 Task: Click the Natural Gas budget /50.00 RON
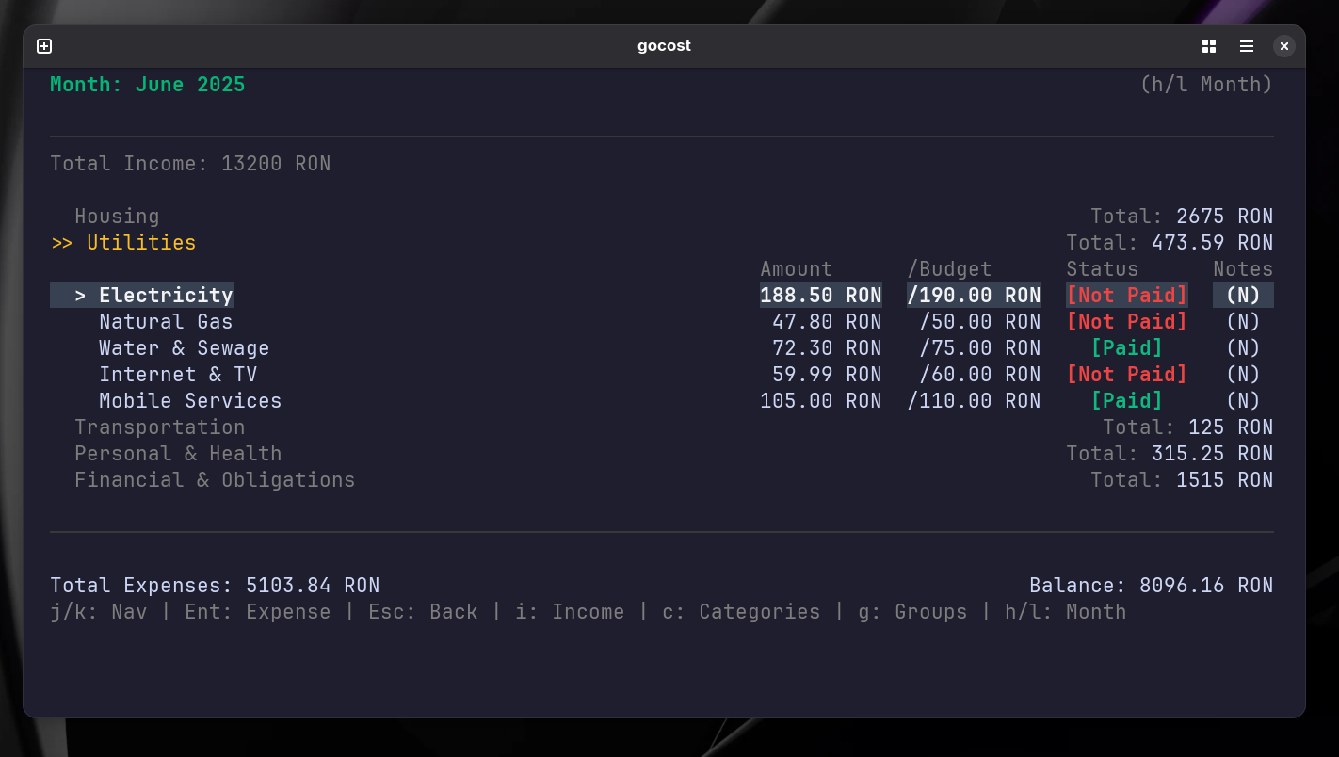[x=980, y=322]
